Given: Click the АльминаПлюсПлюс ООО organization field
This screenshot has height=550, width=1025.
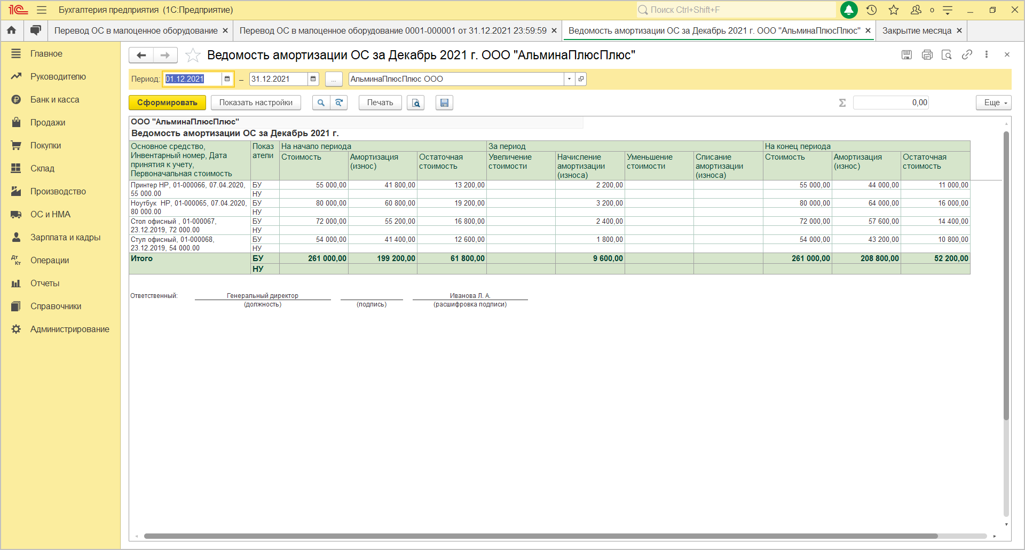Looking at the screenshot, I should tap(456, 79).
